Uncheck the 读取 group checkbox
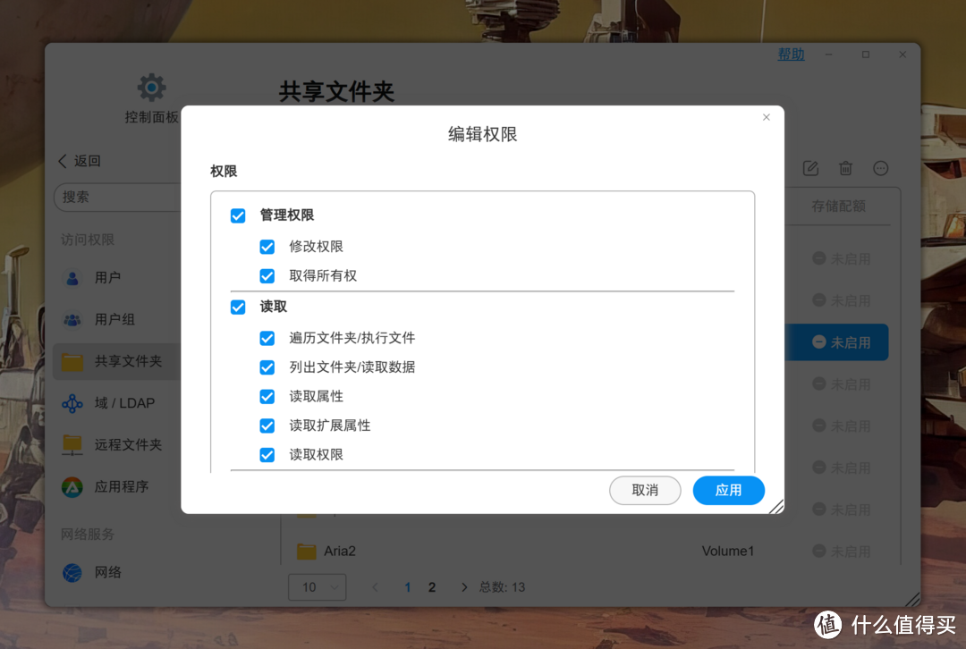Image resolution: width=966 pixels, height=649 pixels. pos(238,307)
